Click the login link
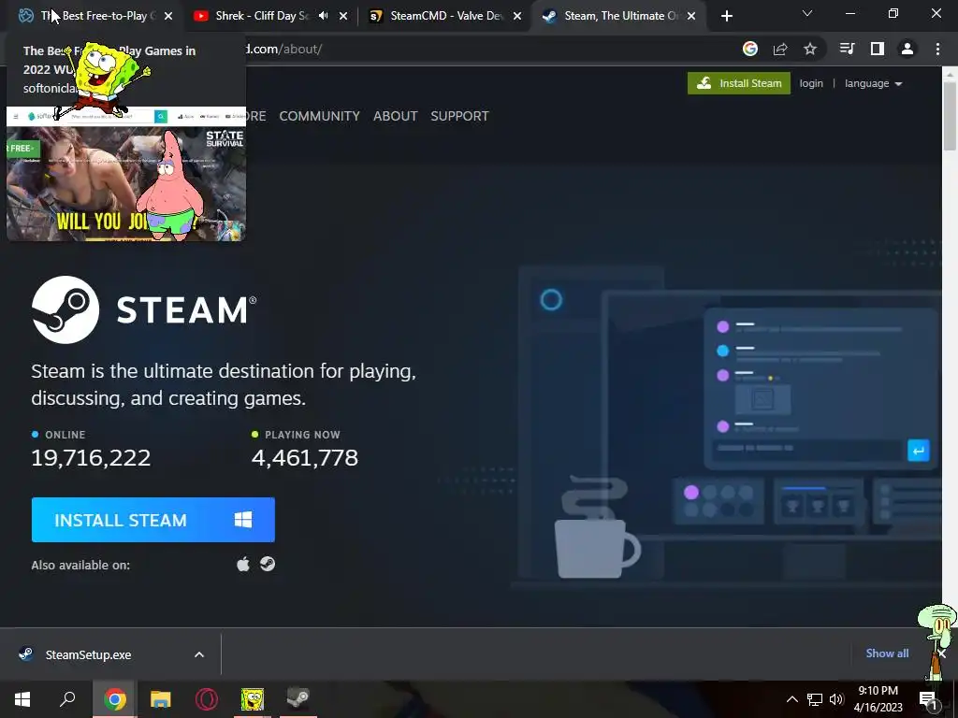This screenshot has width=958, height=718. [x=811, y=83]
